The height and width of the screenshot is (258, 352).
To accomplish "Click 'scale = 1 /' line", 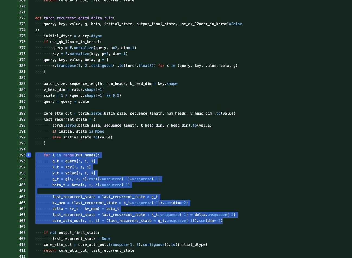I will [x=82, y=95].
